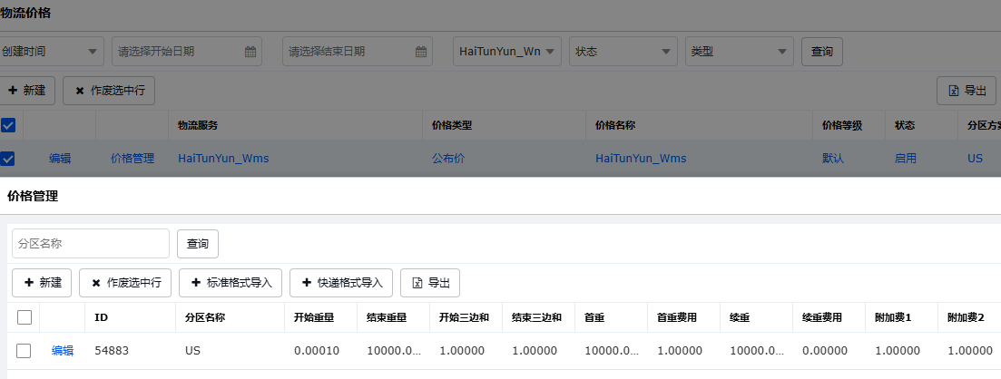This screenshot has height=379, width=1001.
Task: Click 附加费2 column header
Action: [x=966, y=317]
